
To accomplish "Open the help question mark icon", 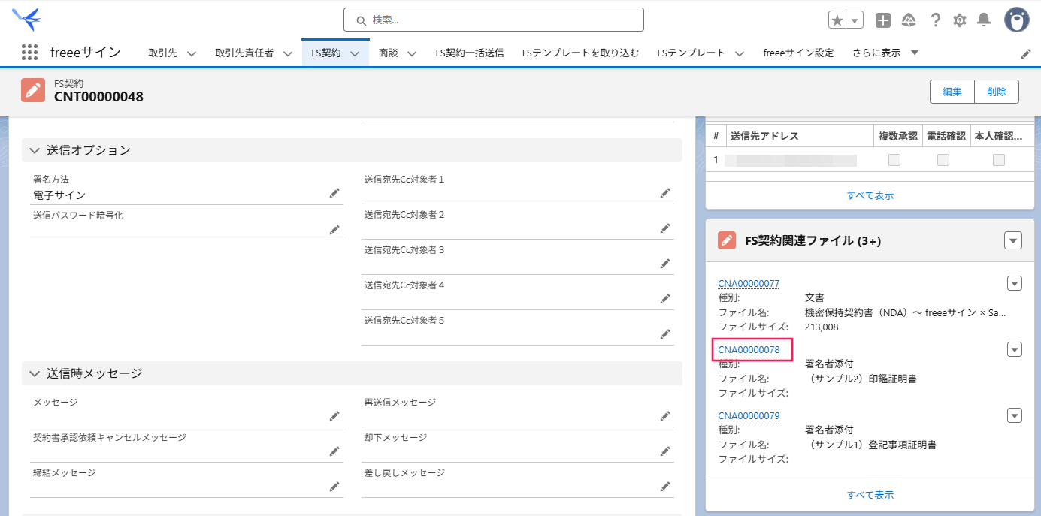I will tap(935, 20).
